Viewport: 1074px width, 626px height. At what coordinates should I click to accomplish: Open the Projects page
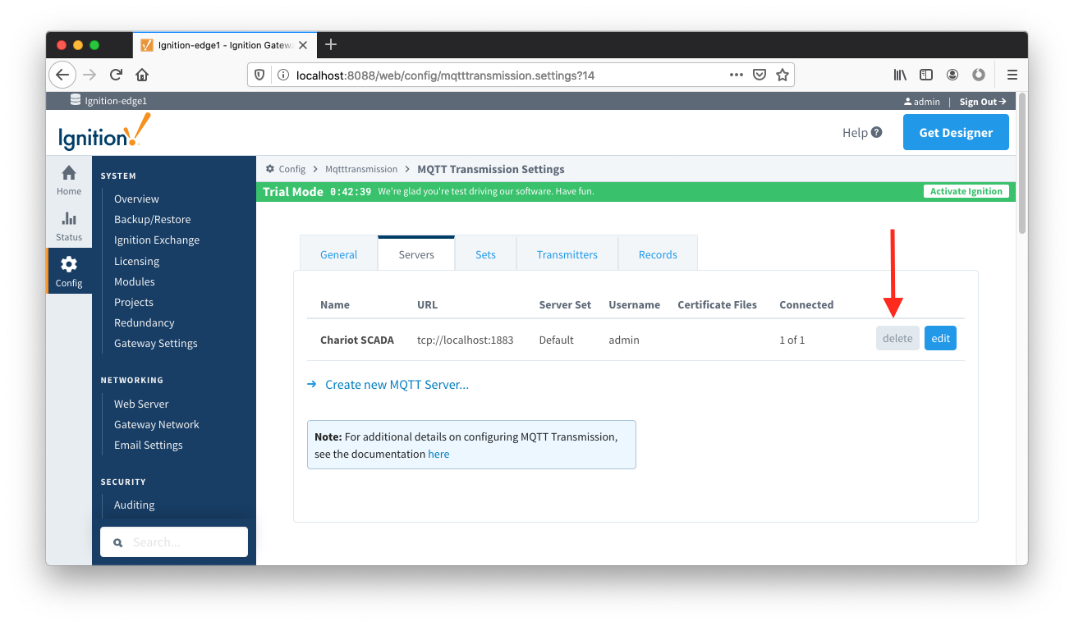[x=134, y=302]
